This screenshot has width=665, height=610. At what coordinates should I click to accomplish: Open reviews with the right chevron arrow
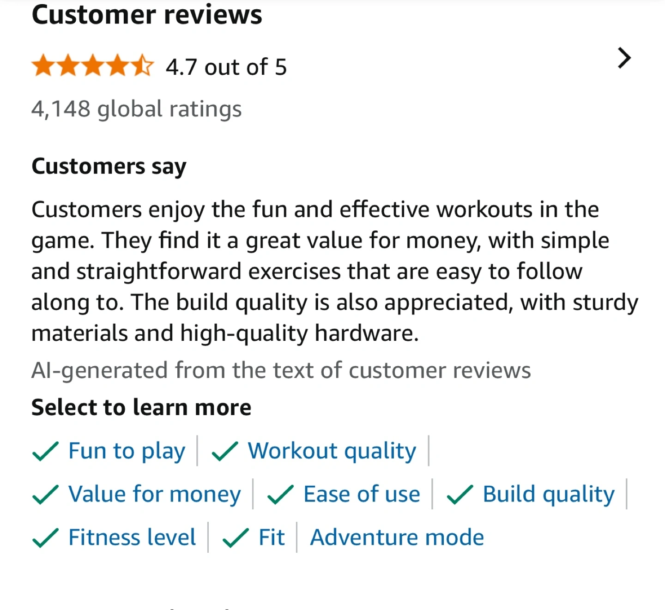624,58
